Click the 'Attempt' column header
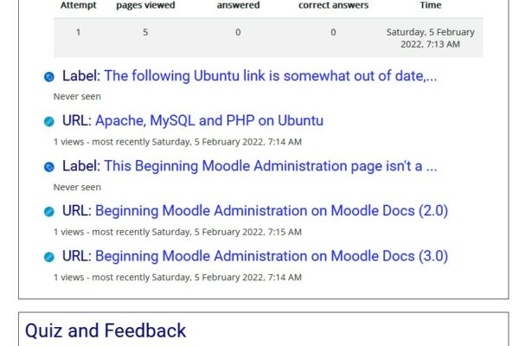 pos(78,5)
